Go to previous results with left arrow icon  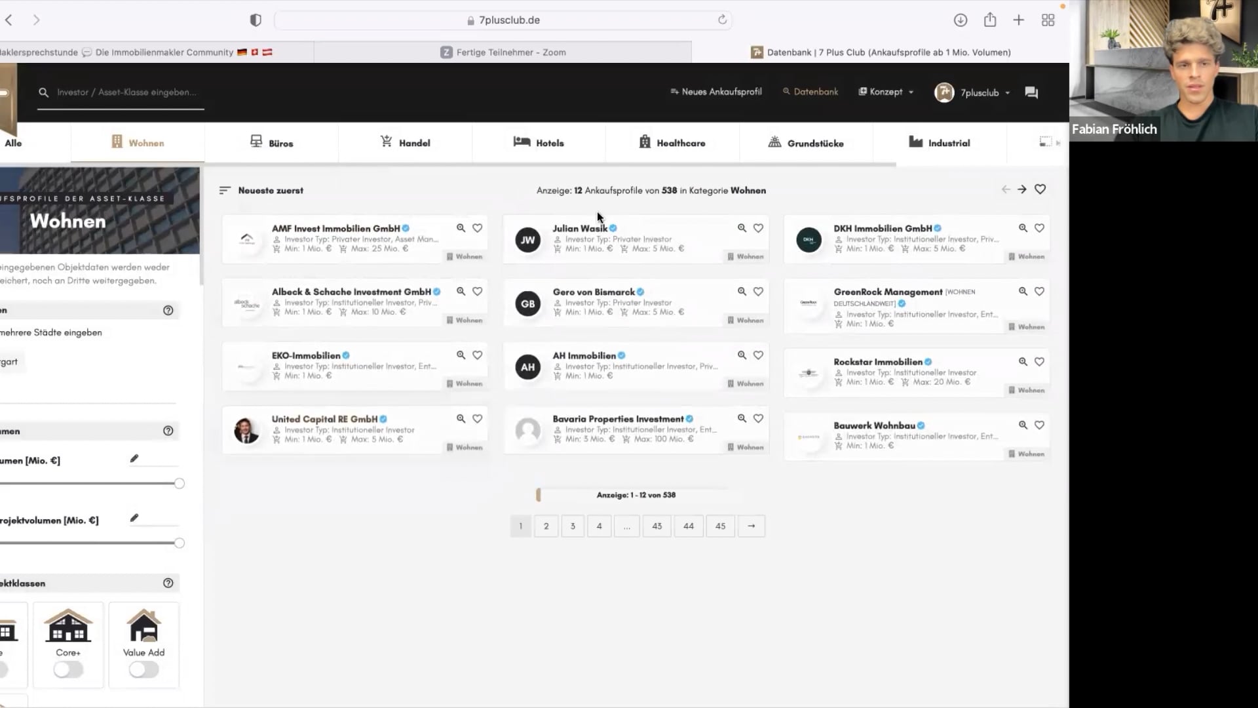(1006, 189)
